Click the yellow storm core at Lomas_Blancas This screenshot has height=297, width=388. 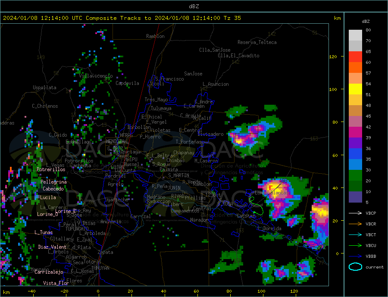[275, 188]
